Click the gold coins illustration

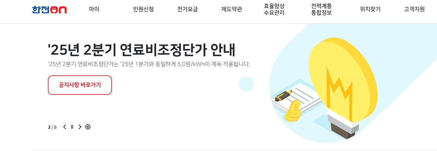(293, 111)
